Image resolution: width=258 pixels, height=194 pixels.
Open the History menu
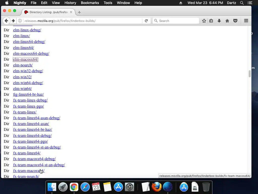[x=70, y=3]
